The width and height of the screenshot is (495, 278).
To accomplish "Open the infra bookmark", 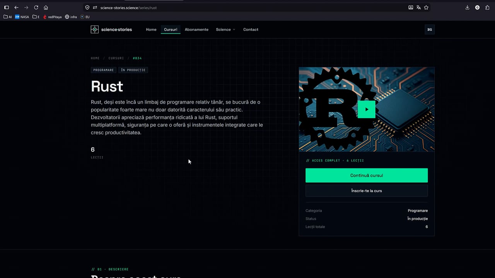I will pos(71,17).
